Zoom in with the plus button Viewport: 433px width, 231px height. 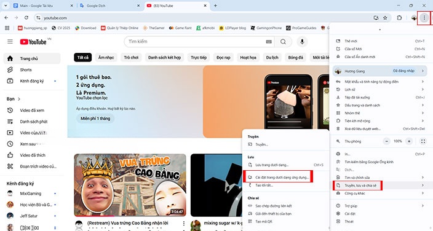409,141
